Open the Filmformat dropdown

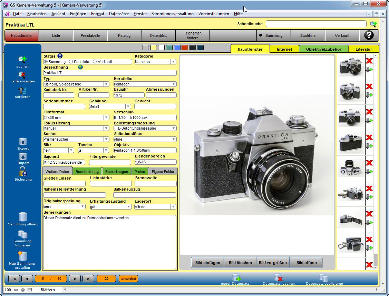(x=106, y=118)
